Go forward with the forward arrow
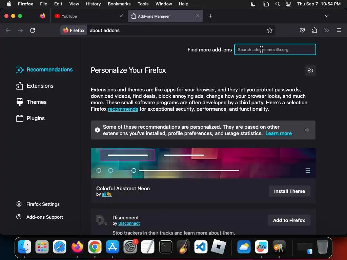Screen dimensions: 347x260 20,30
